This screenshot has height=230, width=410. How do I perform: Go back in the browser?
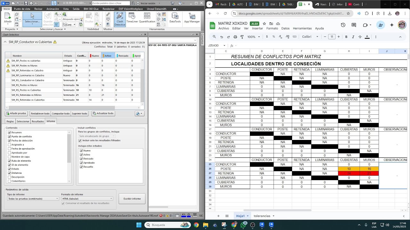pos(210,13)
